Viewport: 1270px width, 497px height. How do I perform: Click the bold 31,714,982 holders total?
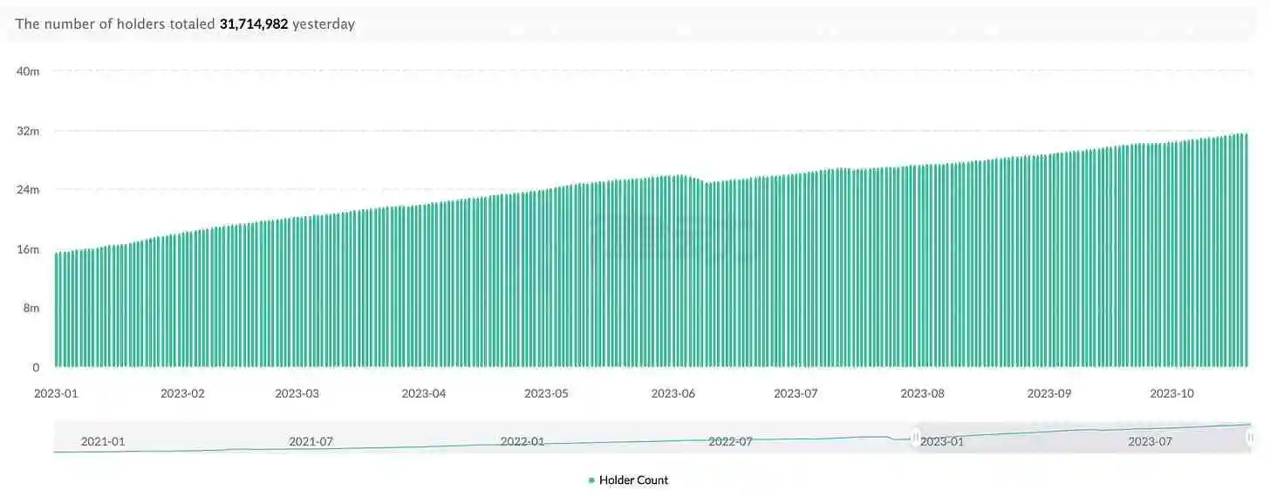pyautogui.click(x=254, y=24)
